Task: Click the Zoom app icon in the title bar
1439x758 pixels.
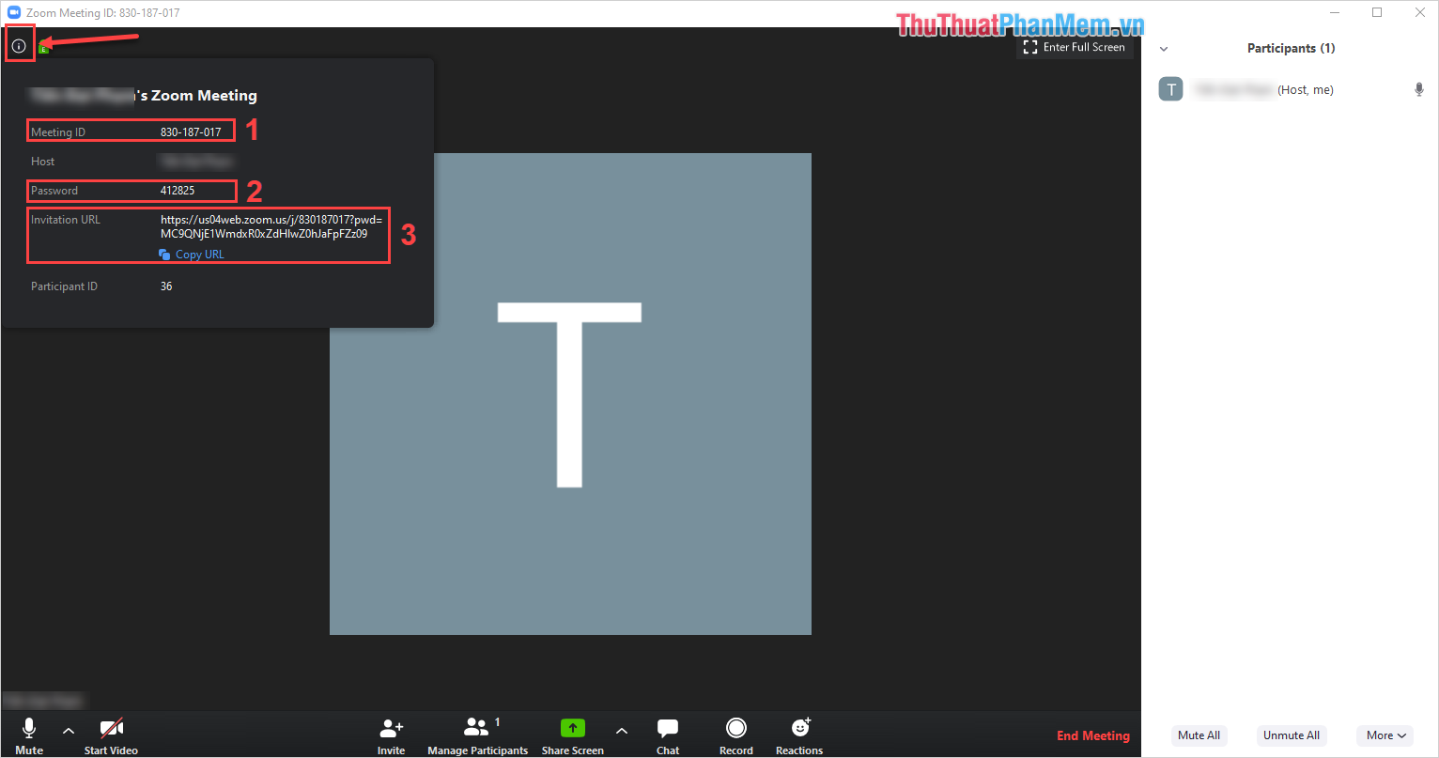Action: (14, 13)
